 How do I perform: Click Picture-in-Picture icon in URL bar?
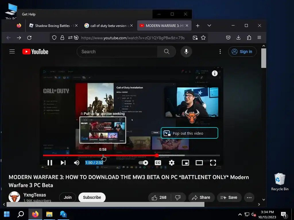tap(195, 38)
